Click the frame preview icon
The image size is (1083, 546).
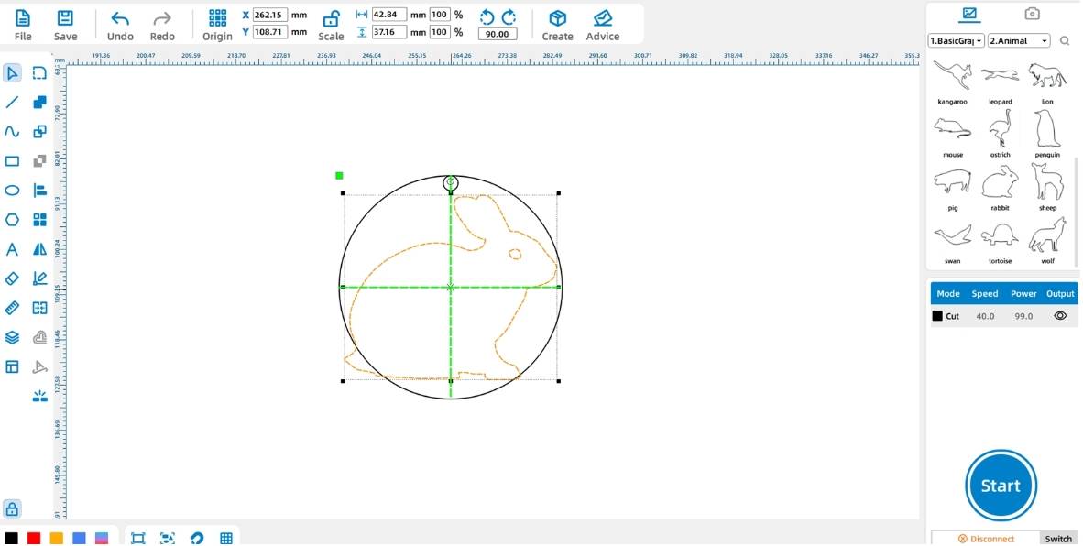coord(137,539)
